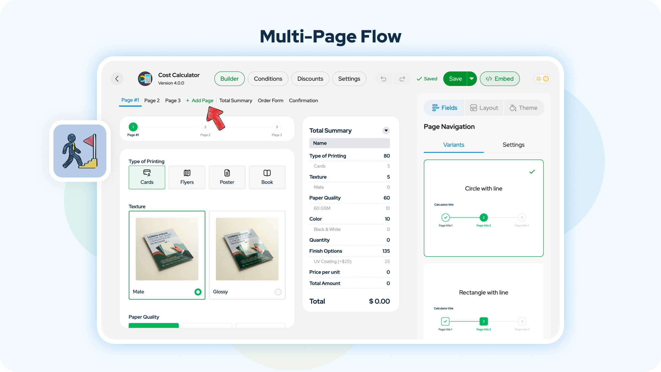Click step 1 circle in progress bar
Screen dimensions: 661x372
(x=133, y=127)
